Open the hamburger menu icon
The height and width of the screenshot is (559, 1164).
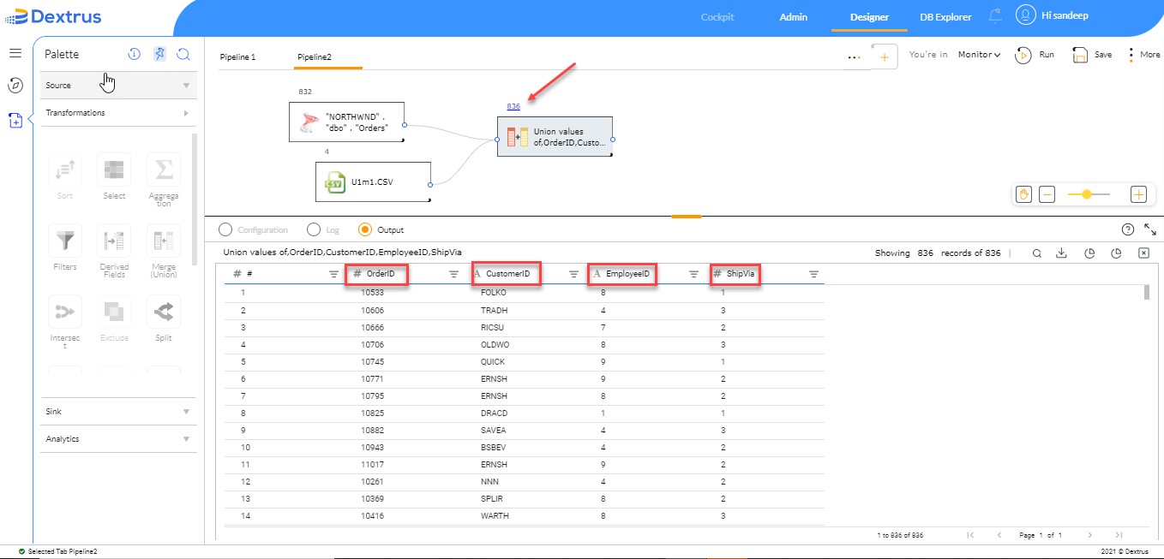tap(15, 53)
